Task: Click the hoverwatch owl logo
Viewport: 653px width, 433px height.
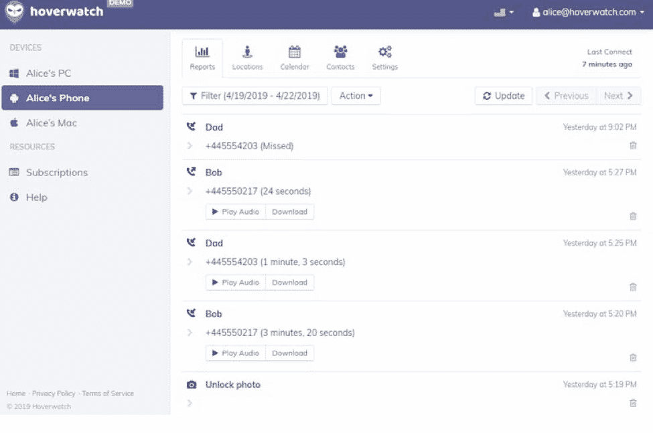Action: (x=13, y=12)
